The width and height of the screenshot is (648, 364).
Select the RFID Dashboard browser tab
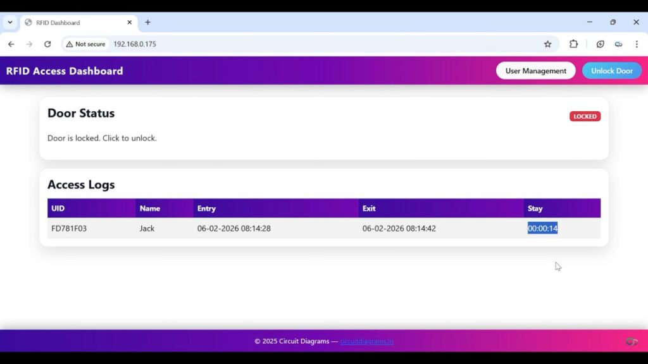tap(78, 22)
